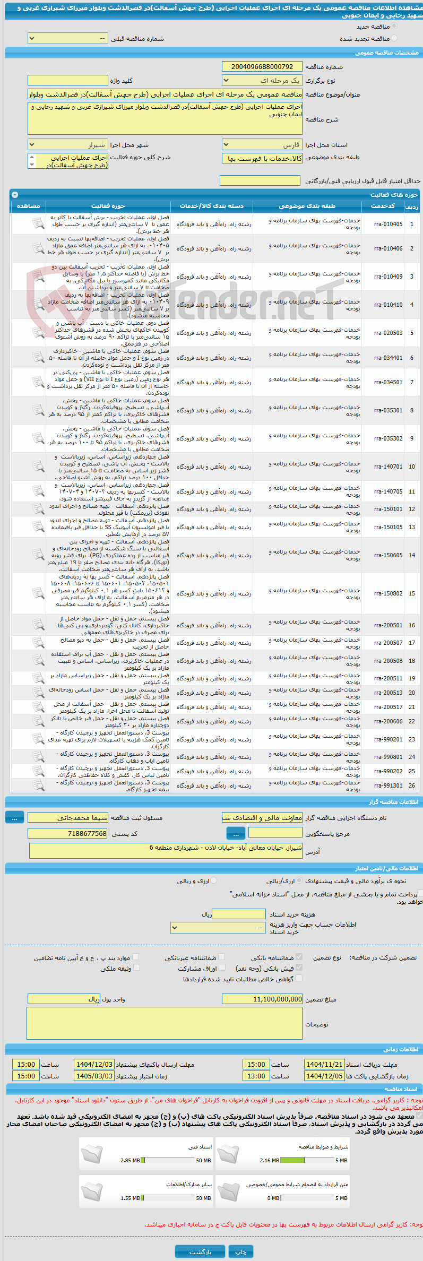The width and height of the screenshot is (423, 1261).
Task: Open view icon for row rra-035302
Action: pos(38,438)
